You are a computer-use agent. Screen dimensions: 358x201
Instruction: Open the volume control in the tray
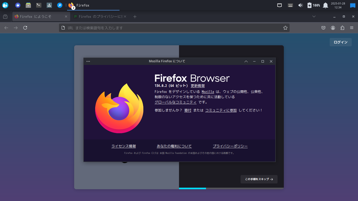[300, 5]
